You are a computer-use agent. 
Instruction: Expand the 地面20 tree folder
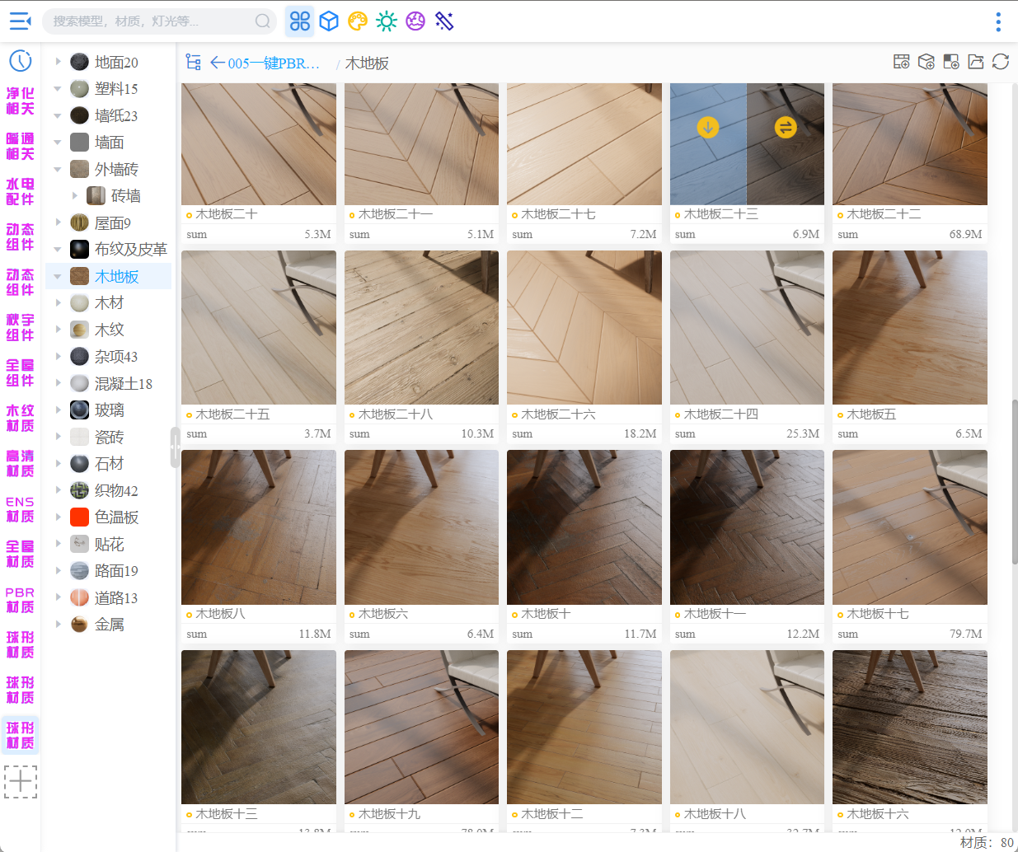click(58, 62)
